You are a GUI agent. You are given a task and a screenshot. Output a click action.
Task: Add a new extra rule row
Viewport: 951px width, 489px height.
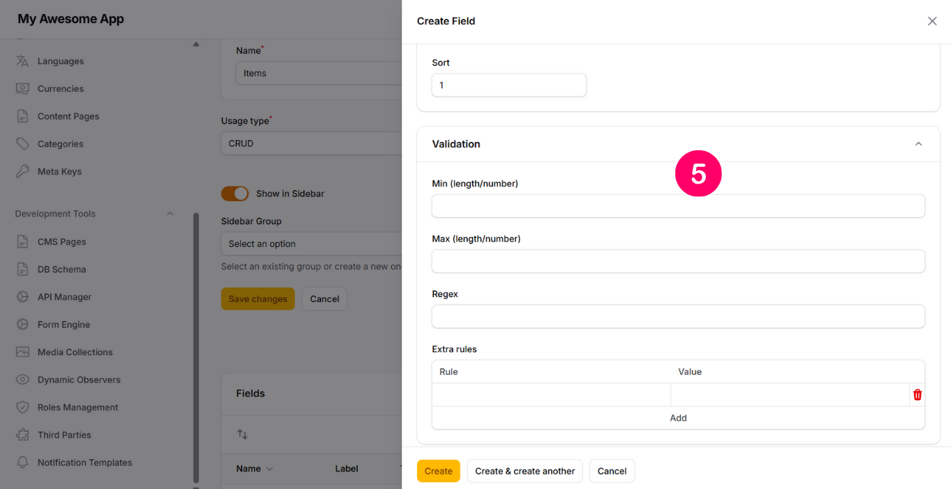coord(677,418)
